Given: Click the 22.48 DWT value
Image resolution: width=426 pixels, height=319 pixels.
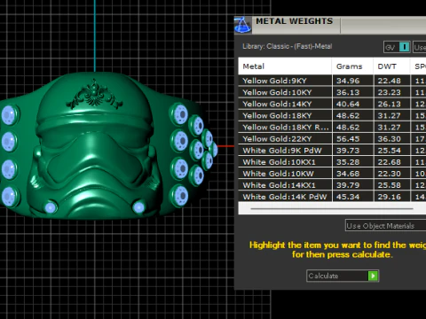Looking at the screenshot, I should pos(390,81).
